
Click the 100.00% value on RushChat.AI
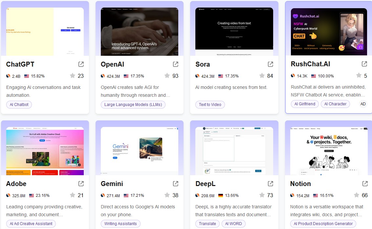pyautogui.click(x=326, y=76)
